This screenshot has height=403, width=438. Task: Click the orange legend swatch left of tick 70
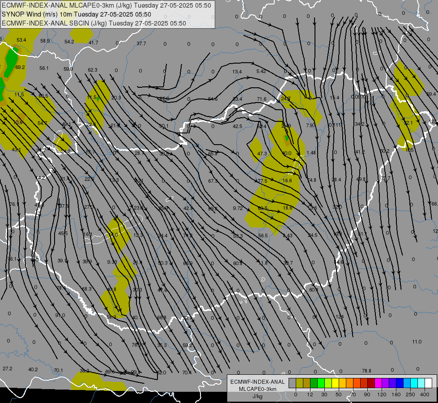pyautogui.click(x=350, y=383)
